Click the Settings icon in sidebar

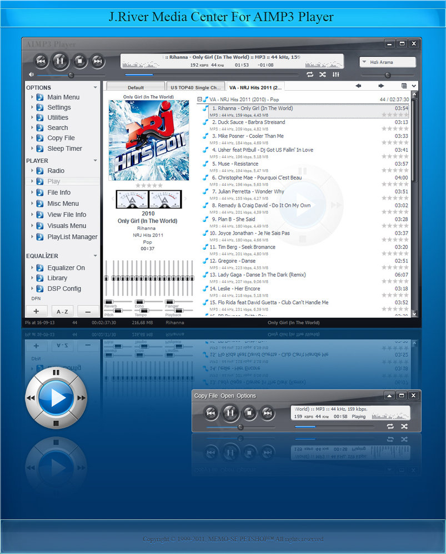(x=40, y=107)
